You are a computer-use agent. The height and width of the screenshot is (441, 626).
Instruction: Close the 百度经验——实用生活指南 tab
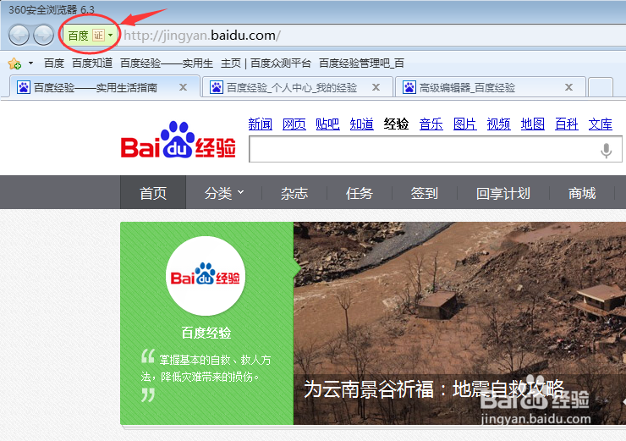(x=184, y=87)
